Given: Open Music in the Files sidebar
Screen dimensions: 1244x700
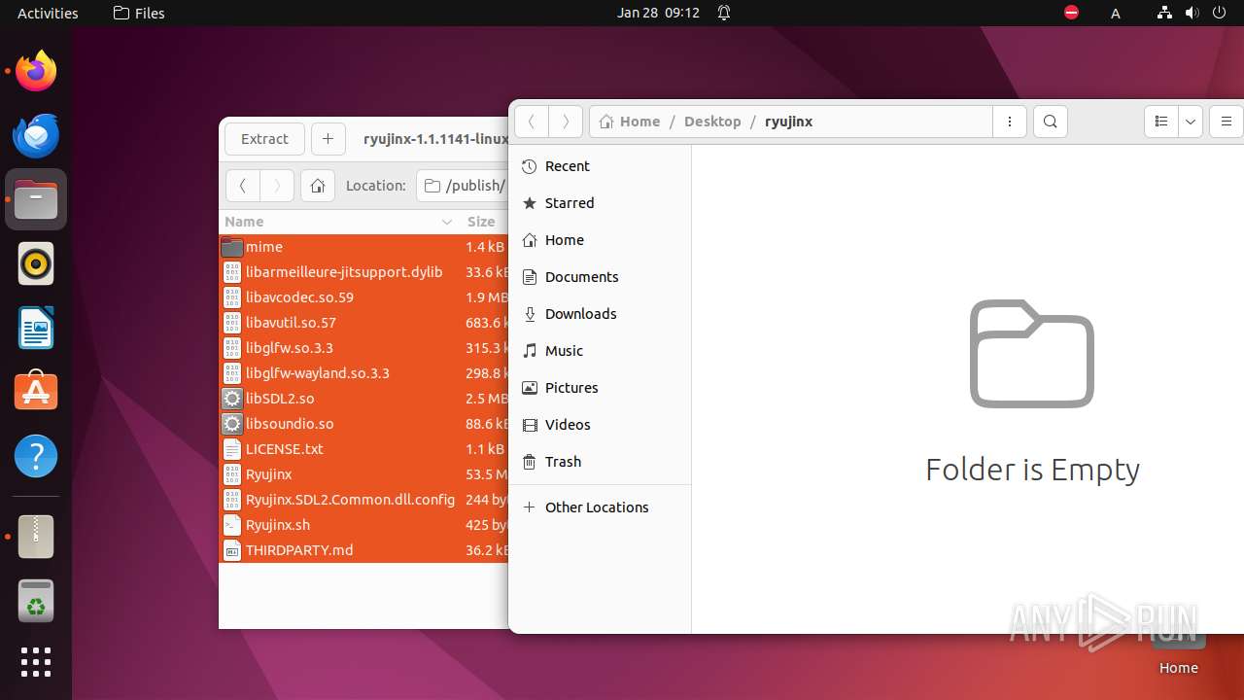Looking at the screenshot, I should 601,351.
